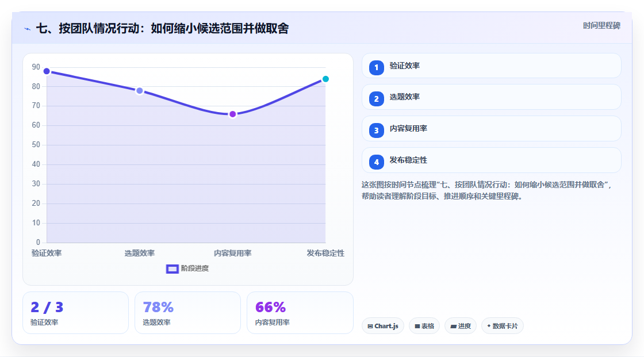Viewport: 644px width, 357px height.
Task: Click the 内容复用率 caption under 66%
Action: point(273,323)
